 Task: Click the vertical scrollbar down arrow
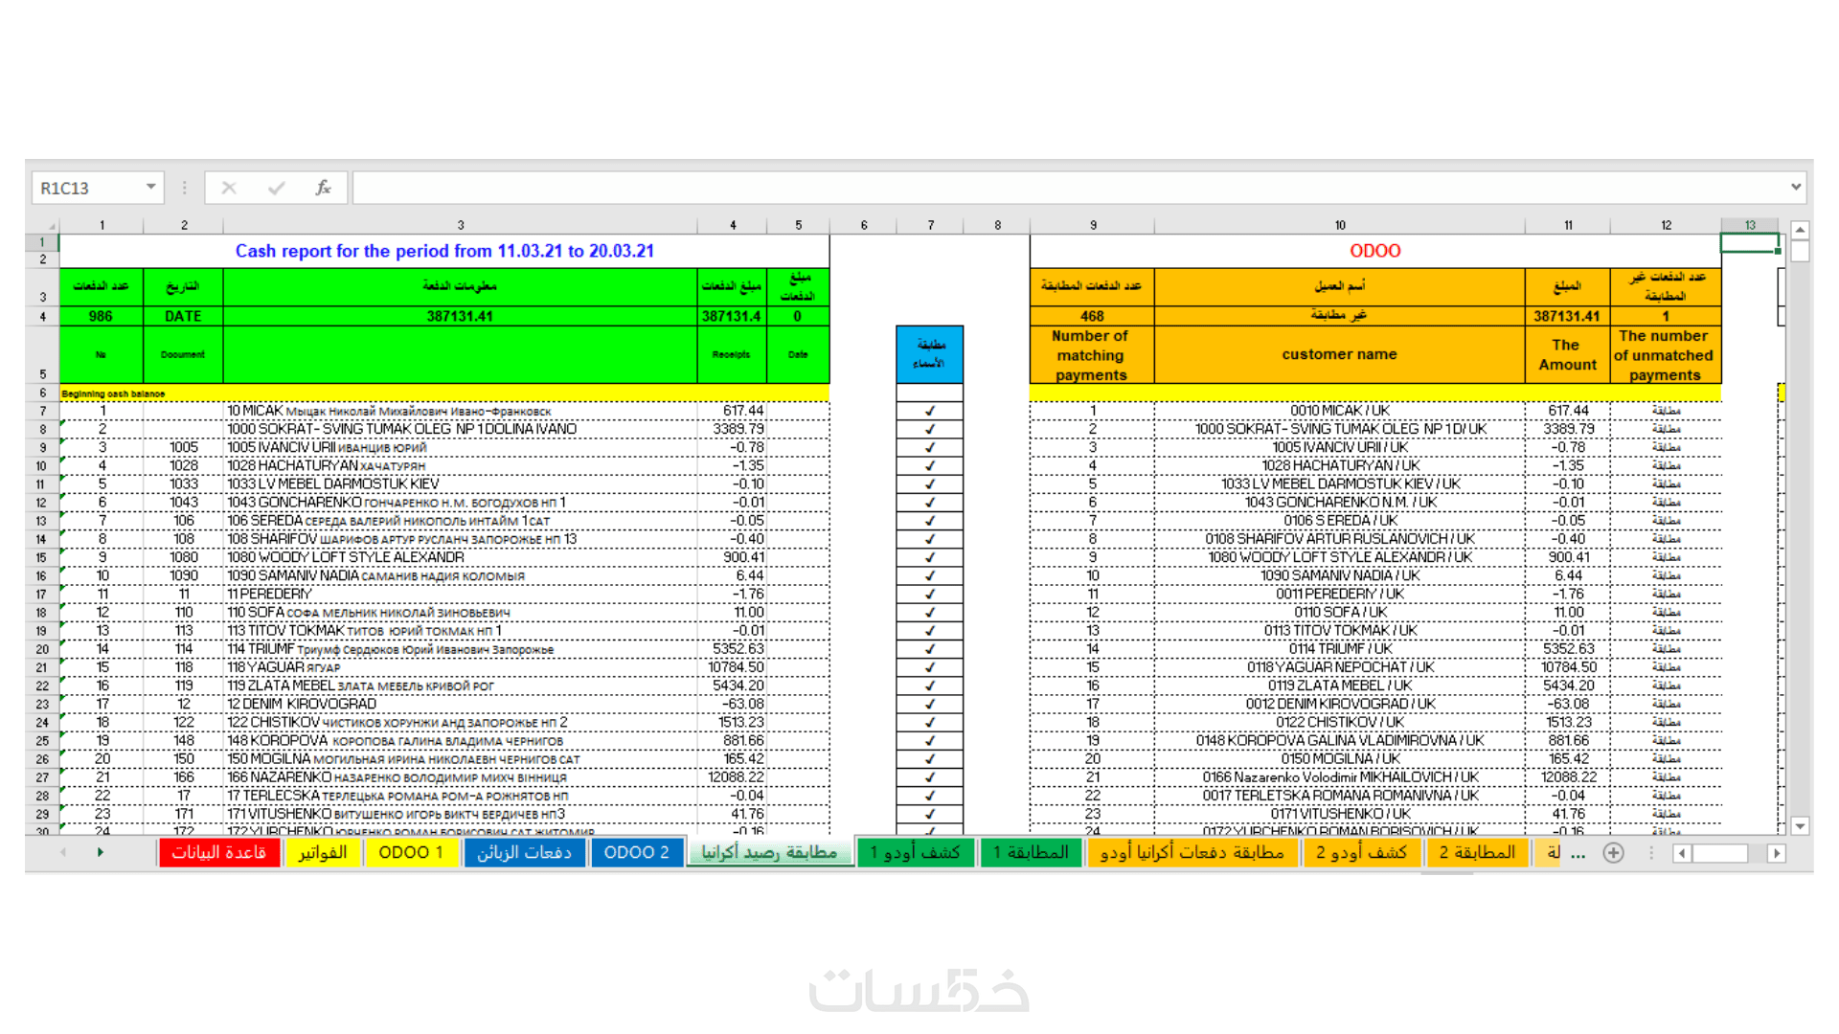(x=1800, y=826)
